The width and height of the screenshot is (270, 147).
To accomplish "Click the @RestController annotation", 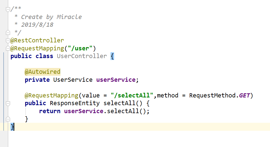I will click(x=37, y=40).
